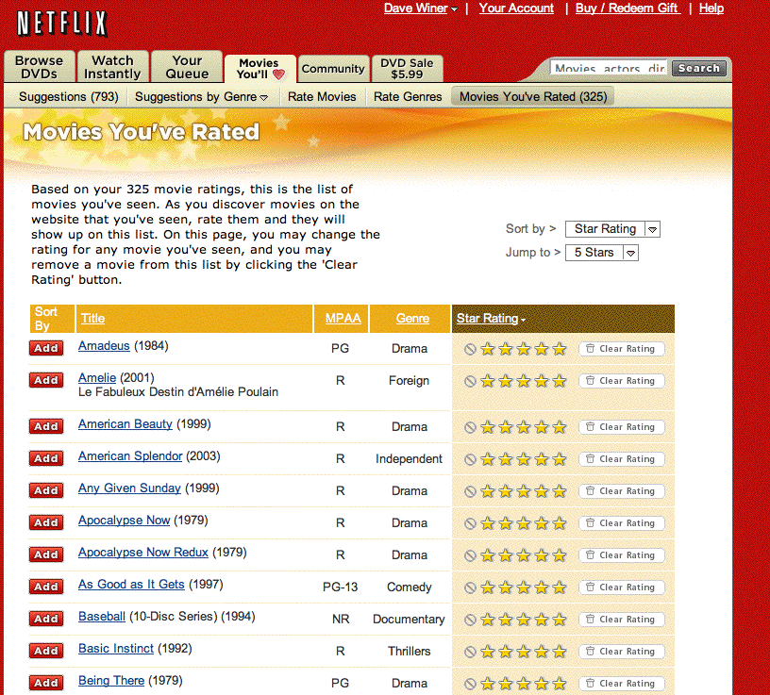Viewport: 770px width, 695px height.
Task: Set Amelie rating to three stars
Action: point(524,381)
